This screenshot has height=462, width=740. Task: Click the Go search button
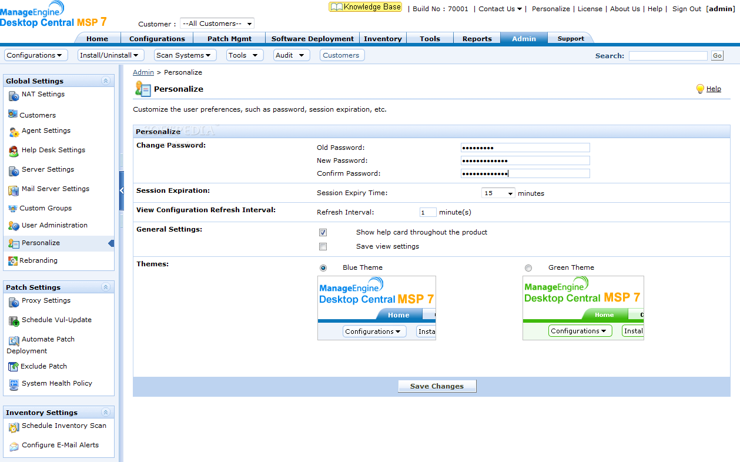[717, 56]
